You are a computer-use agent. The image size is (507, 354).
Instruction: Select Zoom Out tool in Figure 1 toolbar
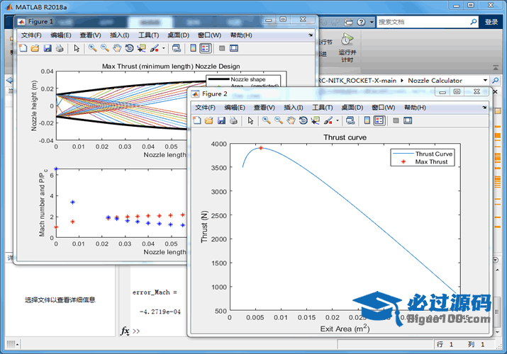pos(105,48)
